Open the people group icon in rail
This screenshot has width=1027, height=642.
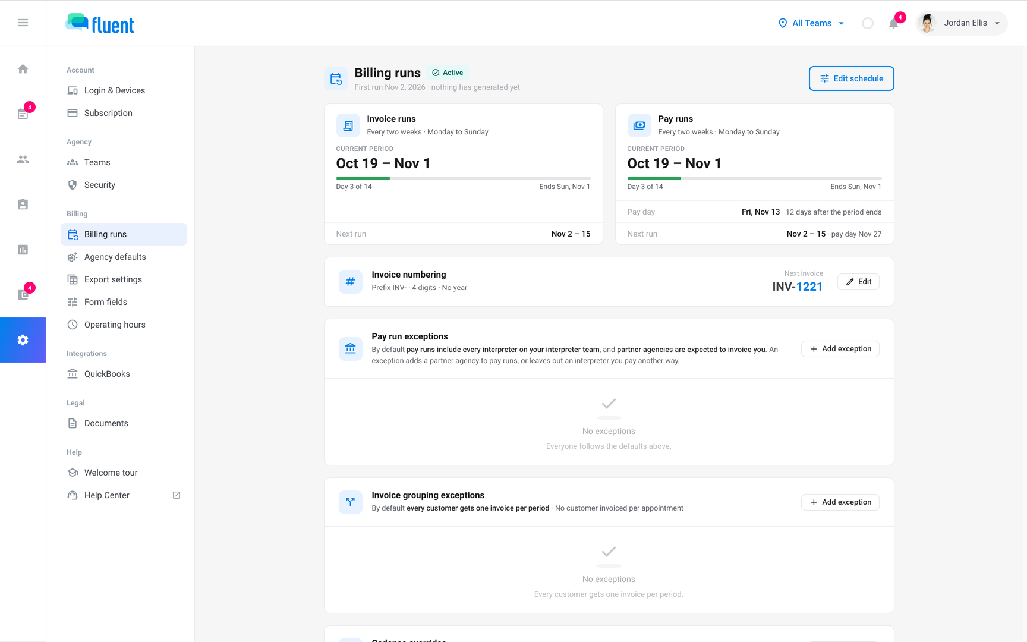tap(23, 159)
